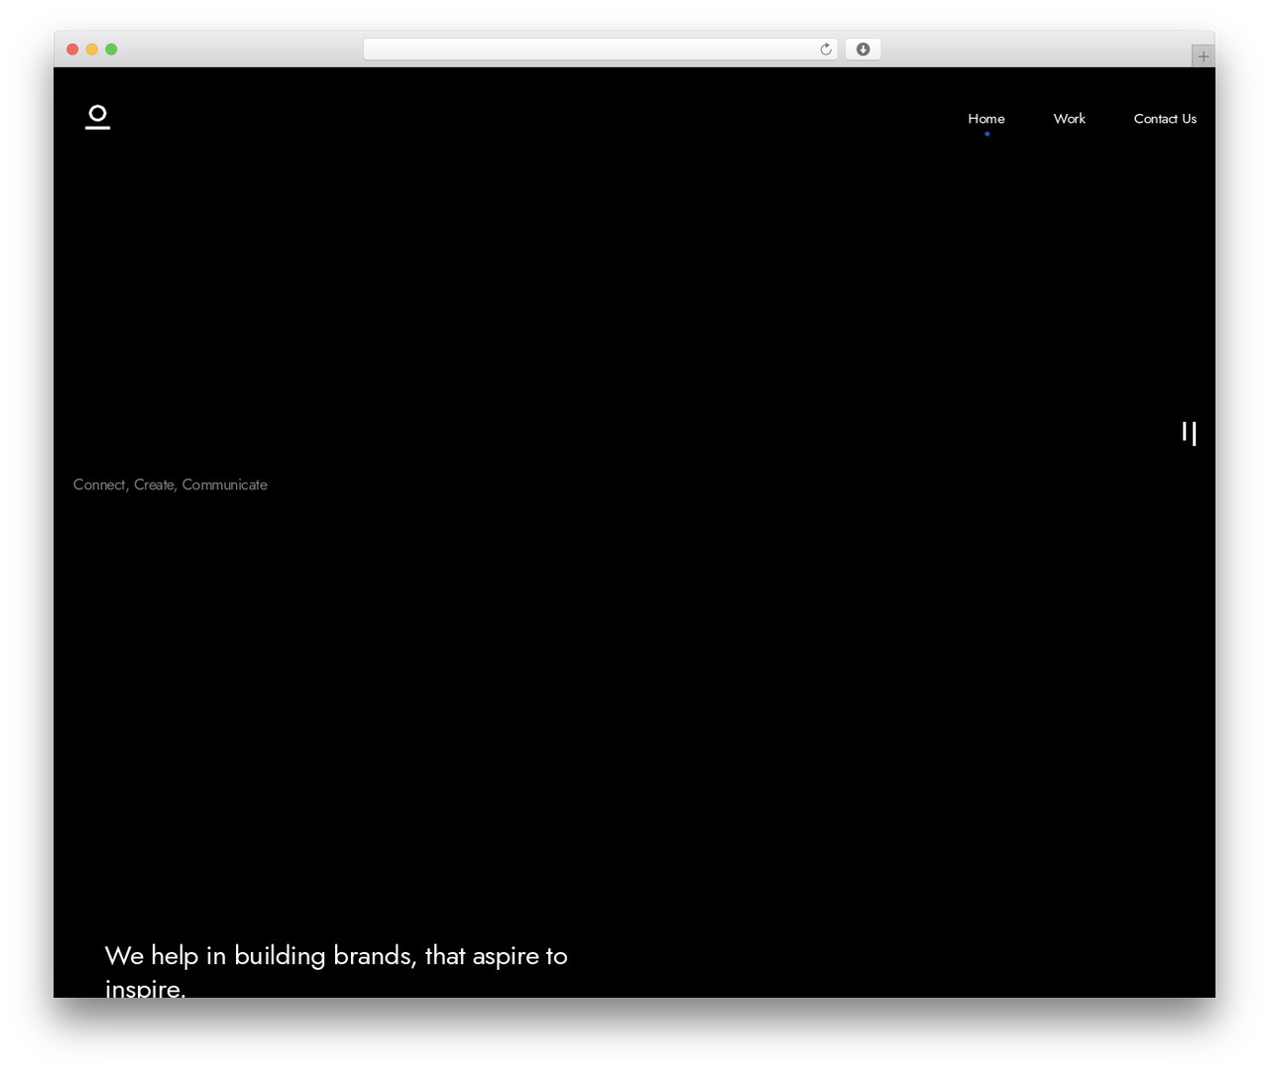Screen dimensions: 1269x1074
Task: Pause the slideshow with pause icon
Action: (x=1189, y=433)
